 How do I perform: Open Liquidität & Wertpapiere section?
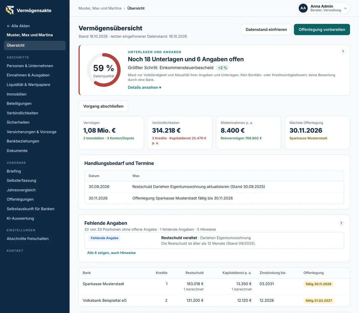click(x=28, y=85)
